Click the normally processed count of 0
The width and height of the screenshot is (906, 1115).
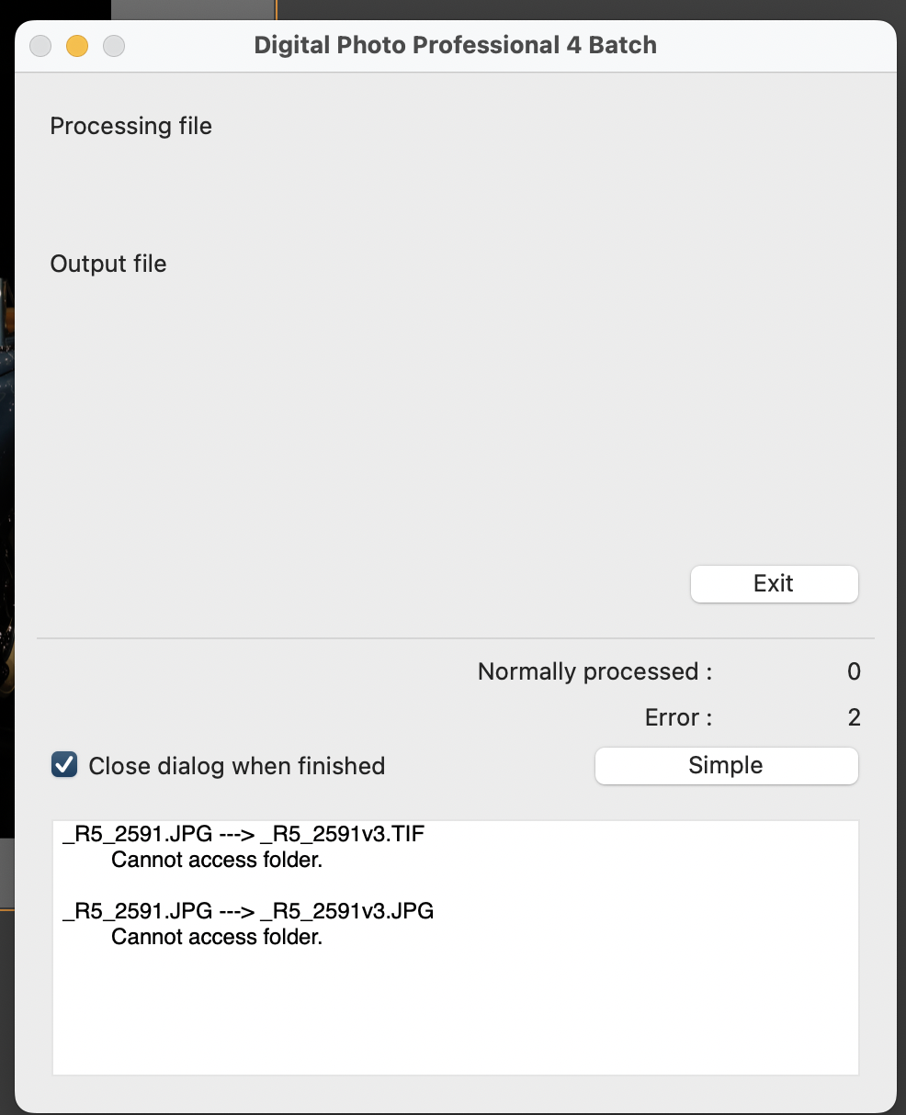(854, 671)
